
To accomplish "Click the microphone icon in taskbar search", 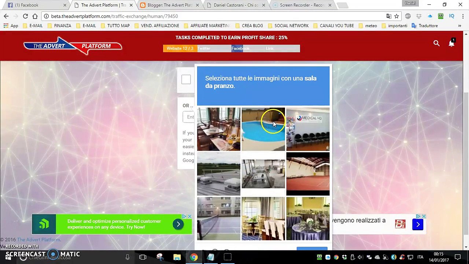I will click(128, 257).
